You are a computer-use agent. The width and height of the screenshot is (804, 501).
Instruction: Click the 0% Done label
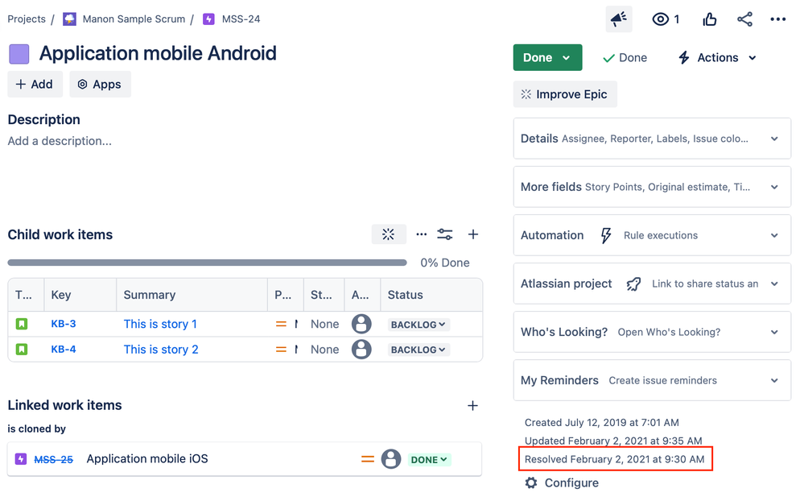point(444,263)
